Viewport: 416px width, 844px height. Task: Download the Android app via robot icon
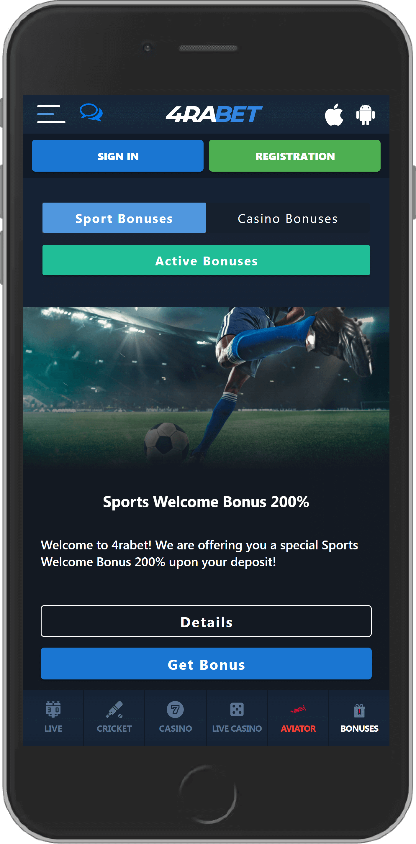point(366,114)
